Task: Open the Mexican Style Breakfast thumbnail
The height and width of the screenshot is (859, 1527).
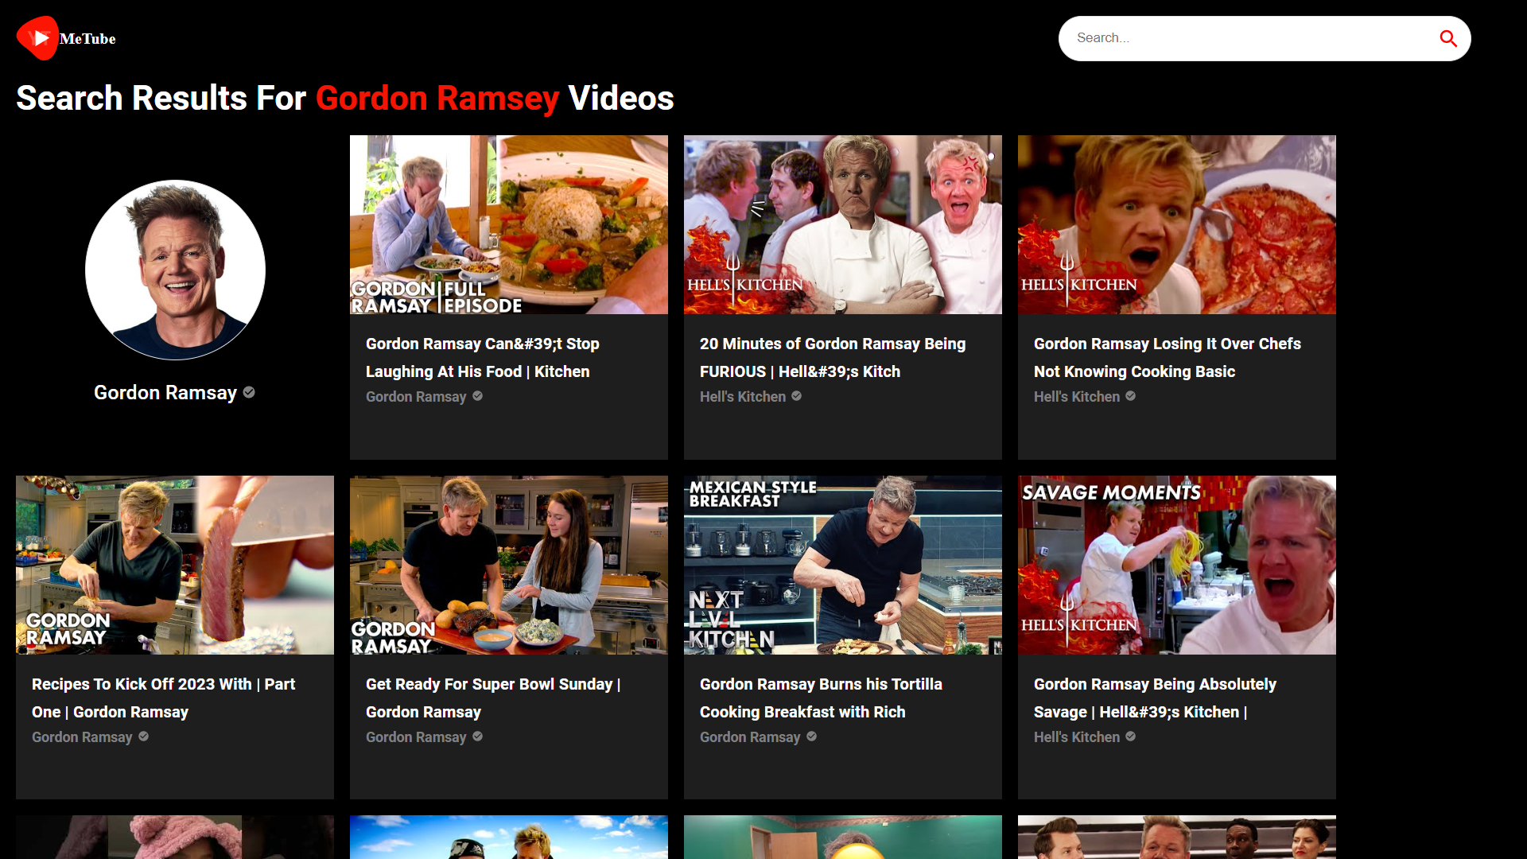Action: click(842, 565)
